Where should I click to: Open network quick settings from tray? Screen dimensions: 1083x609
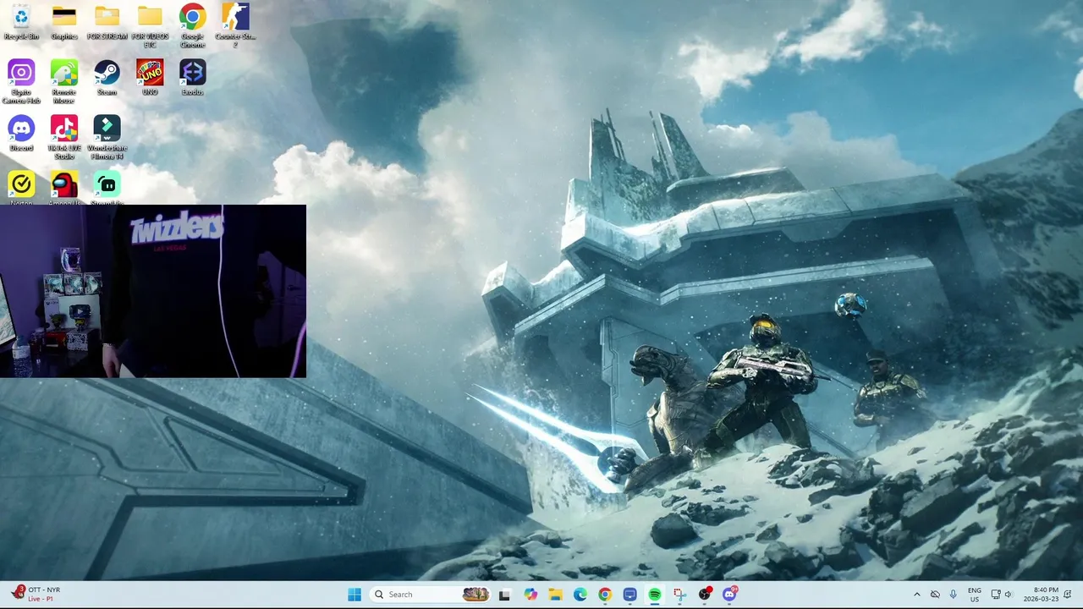pyautogui.click(x=996, y=595)
